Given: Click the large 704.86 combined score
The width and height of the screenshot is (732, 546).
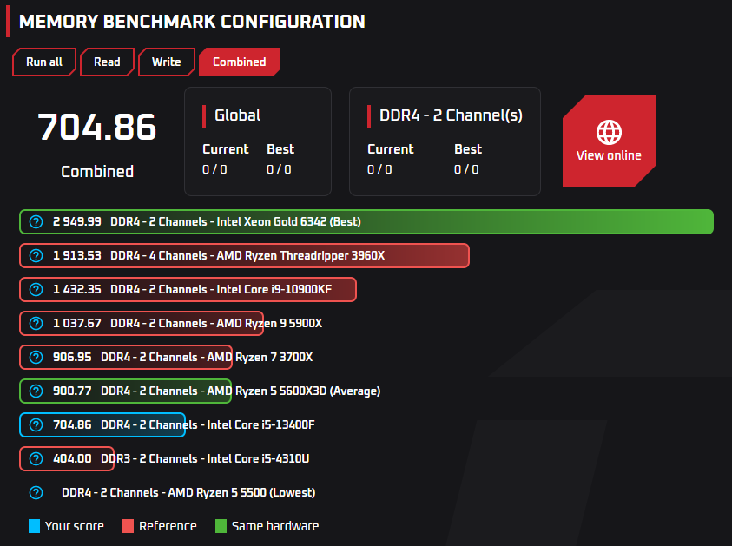Looking at the screenshot, I should point(97,128).
